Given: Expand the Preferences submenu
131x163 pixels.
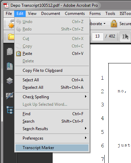Looking at the screenshot, I should coord(52,138).
